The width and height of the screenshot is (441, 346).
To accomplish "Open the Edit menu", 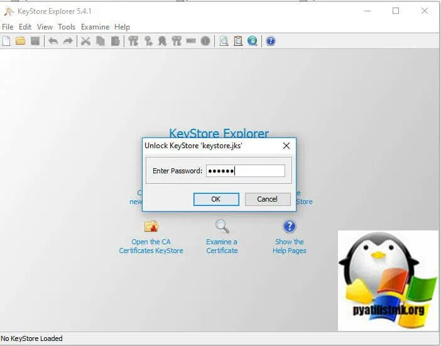I will click(x=25, y=27).
